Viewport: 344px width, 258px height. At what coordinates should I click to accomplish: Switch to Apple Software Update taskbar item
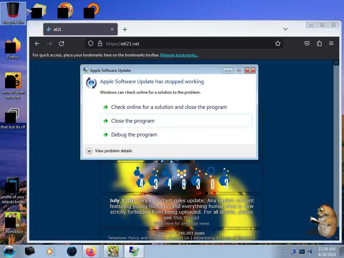tap(134, 251)
